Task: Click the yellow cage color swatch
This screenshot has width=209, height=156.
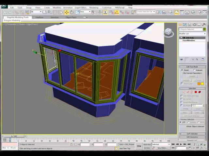Action: click(x=202, y=84)
